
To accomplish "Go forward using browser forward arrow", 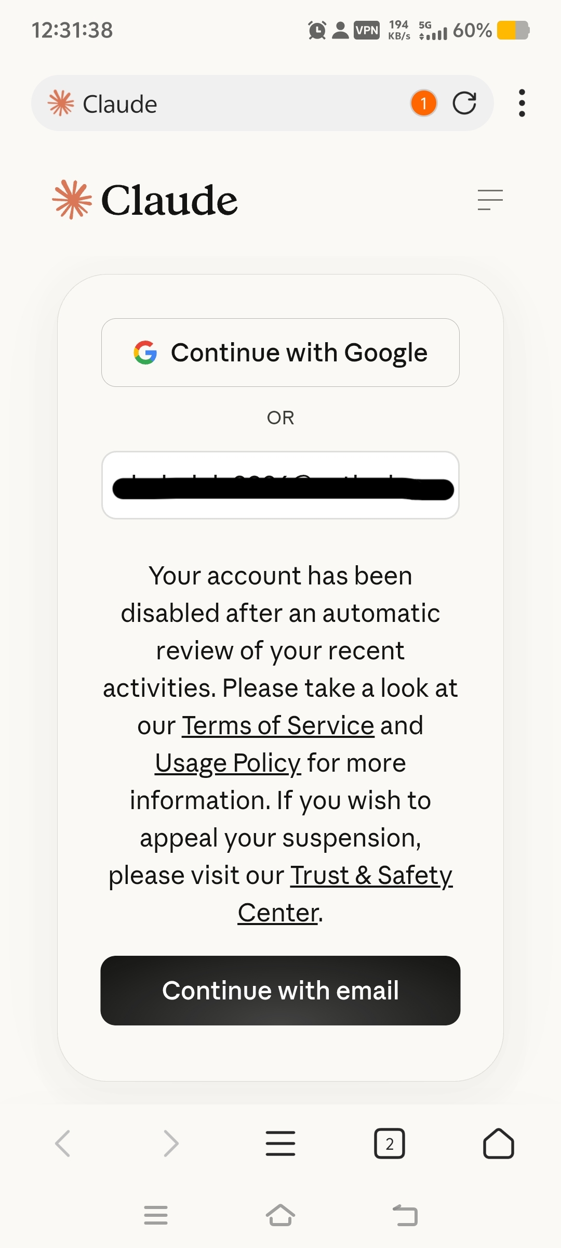I will [x=171, y=1143].
